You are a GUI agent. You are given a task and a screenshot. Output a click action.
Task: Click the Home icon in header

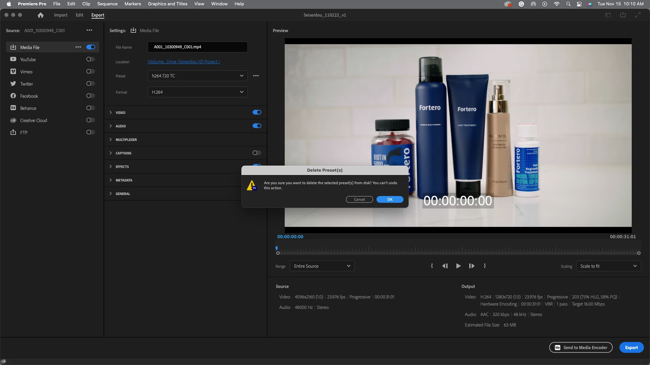(x=41, y=15)
